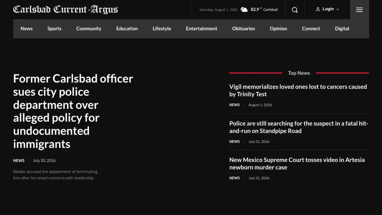Image resolution: width=382 pixels, height=215 pixels.
Task: Open the search magnifier icon
Action: [295, 10]
